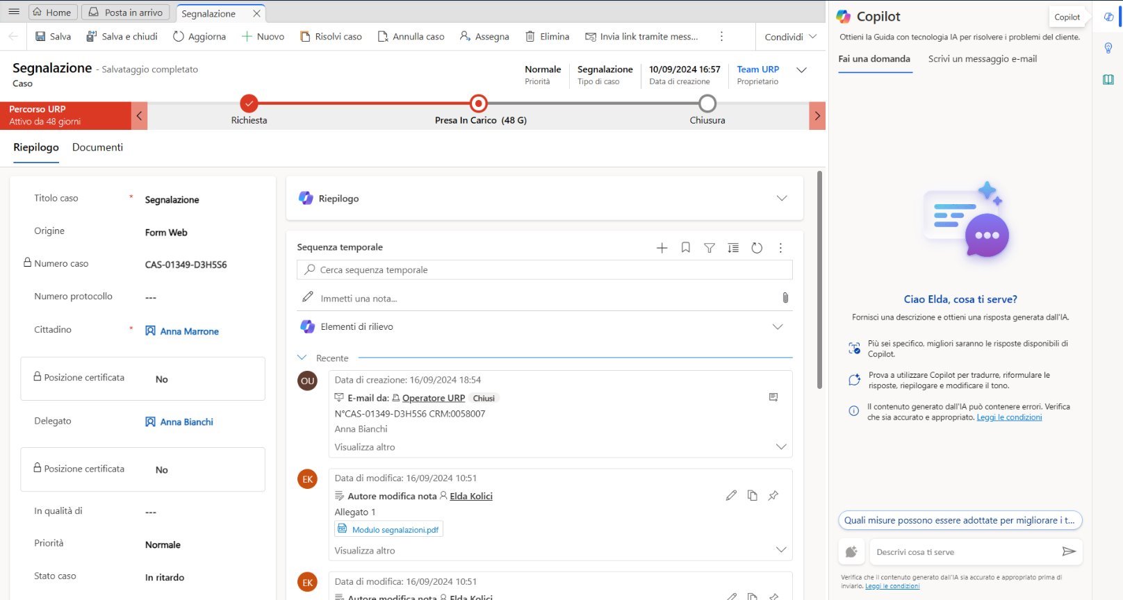The width and height of the screenshot is (1123, 600).
Task: Expand the Riepilogo Copilot summary card
Action: pyautogui.click(x=781, y=199)
